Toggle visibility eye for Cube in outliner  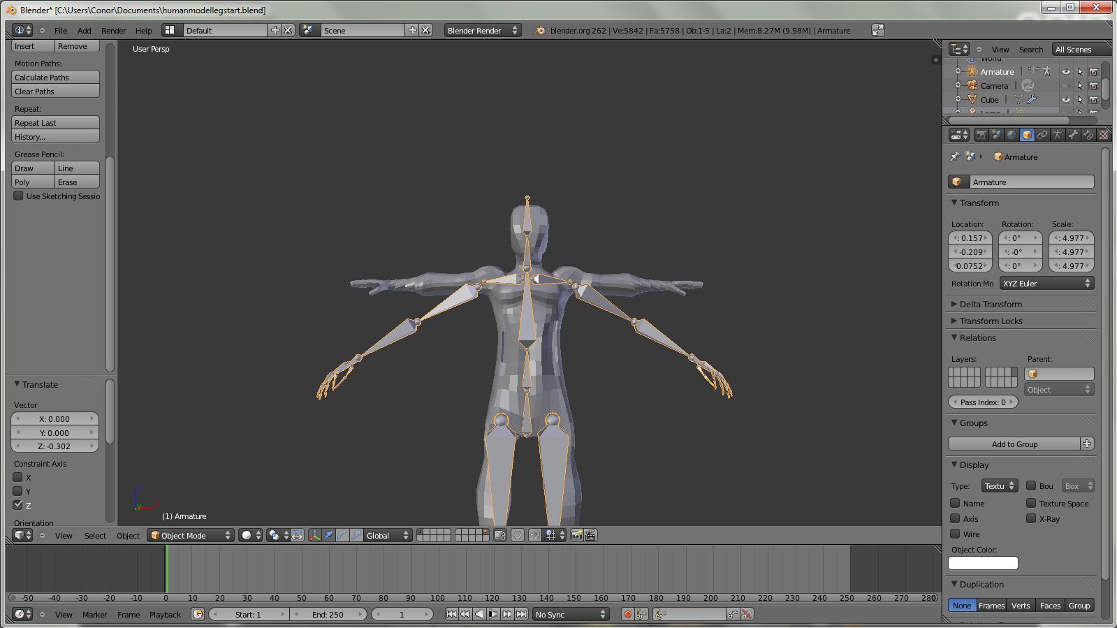click(x=1066, y=100)
